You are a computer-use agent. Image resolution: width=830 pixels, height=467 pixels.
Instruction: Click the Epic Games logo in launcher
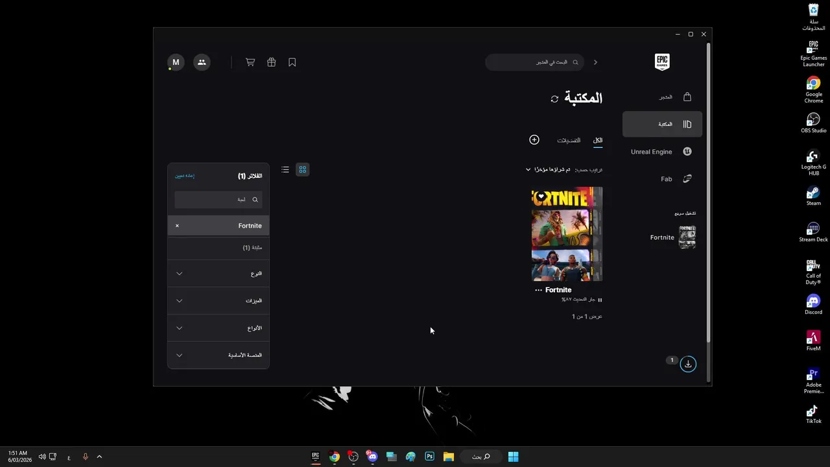point(662,62)
